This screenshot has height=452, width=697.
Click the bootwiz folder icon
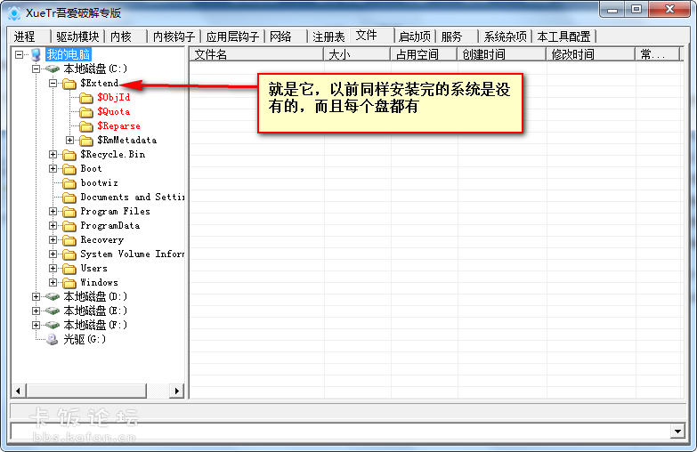[69, 183]
